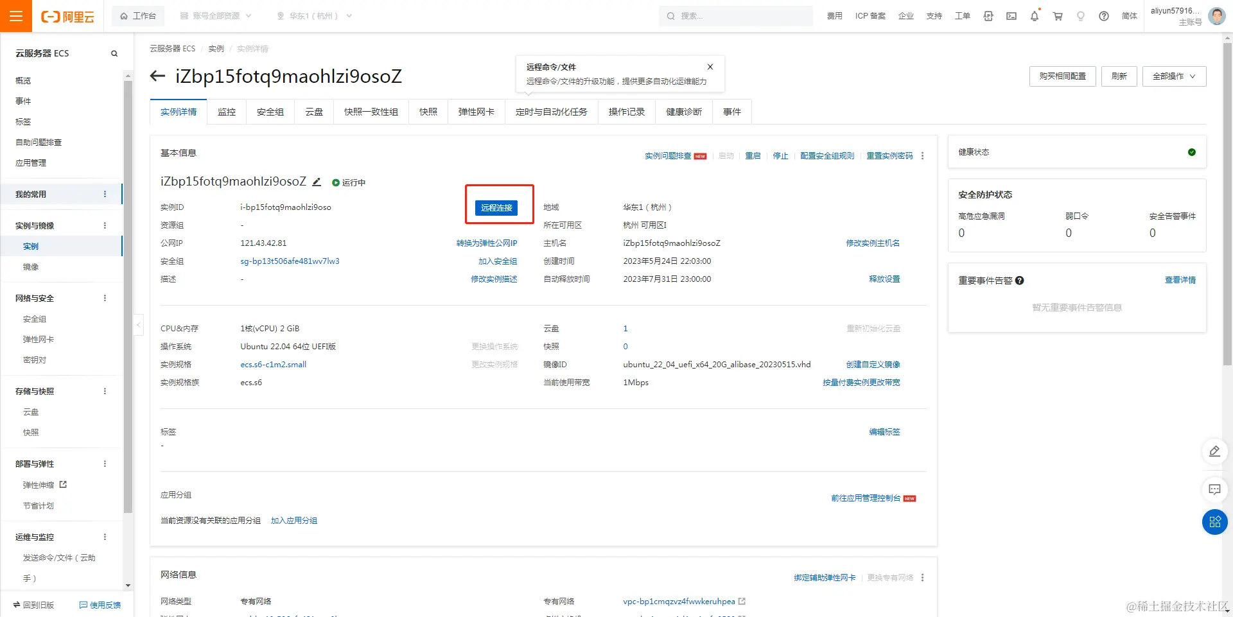Collapse the sidebar with arrow handle
The width and height of the screenshot is (1233, 617).
click(x=139, y=325)
